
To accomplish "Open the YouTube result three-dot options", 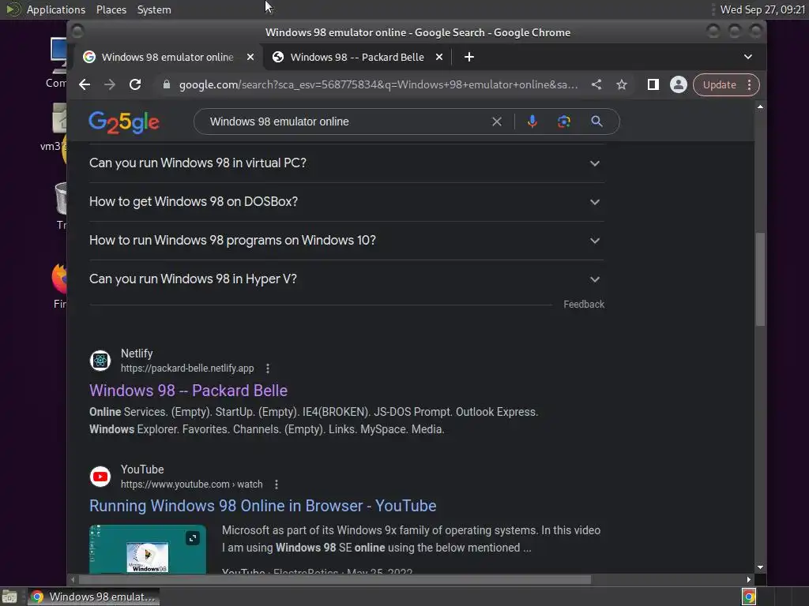I will (x=277, y=484).
